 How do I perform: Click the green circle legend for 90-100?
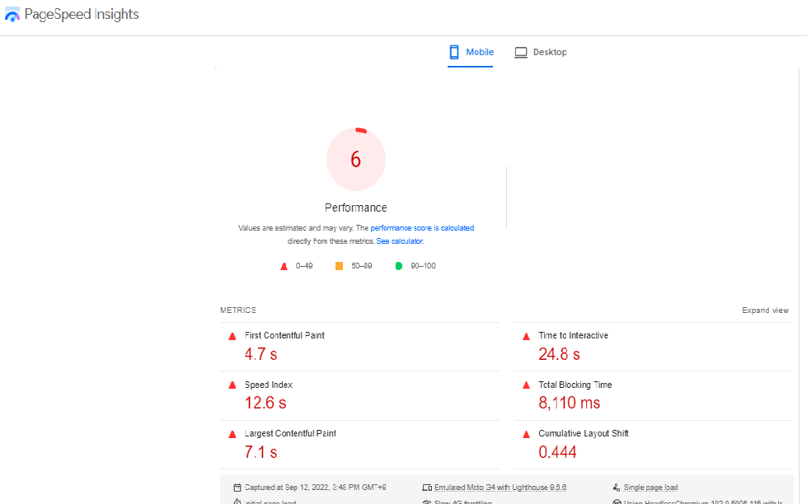tap(397, 265)
